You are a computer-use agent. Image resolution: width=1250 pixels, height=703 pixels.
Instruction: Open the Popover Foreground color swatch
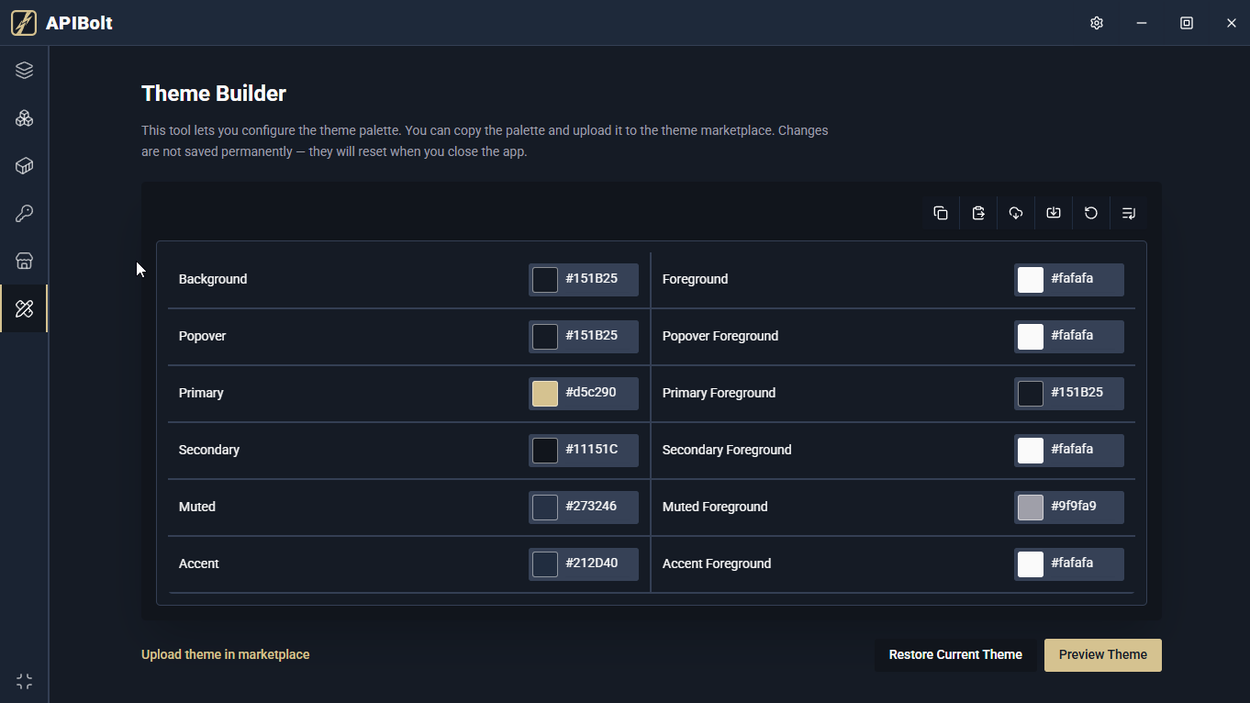coord(1031,337)
